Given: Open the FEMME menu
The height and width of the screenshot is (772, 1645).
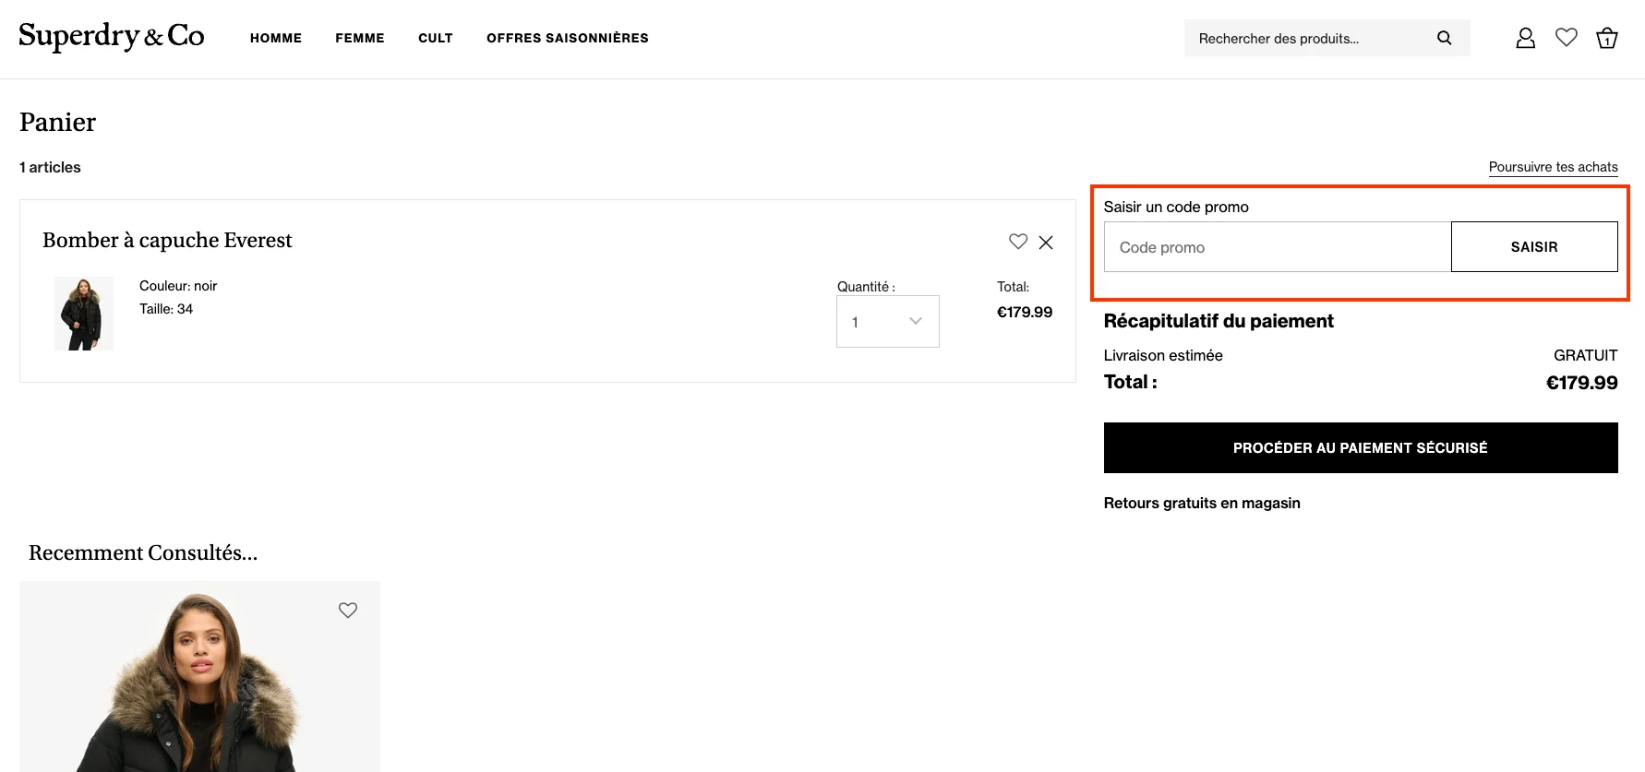Looking at the screenshot, I should pyautogui.click(x=360, y=38).
